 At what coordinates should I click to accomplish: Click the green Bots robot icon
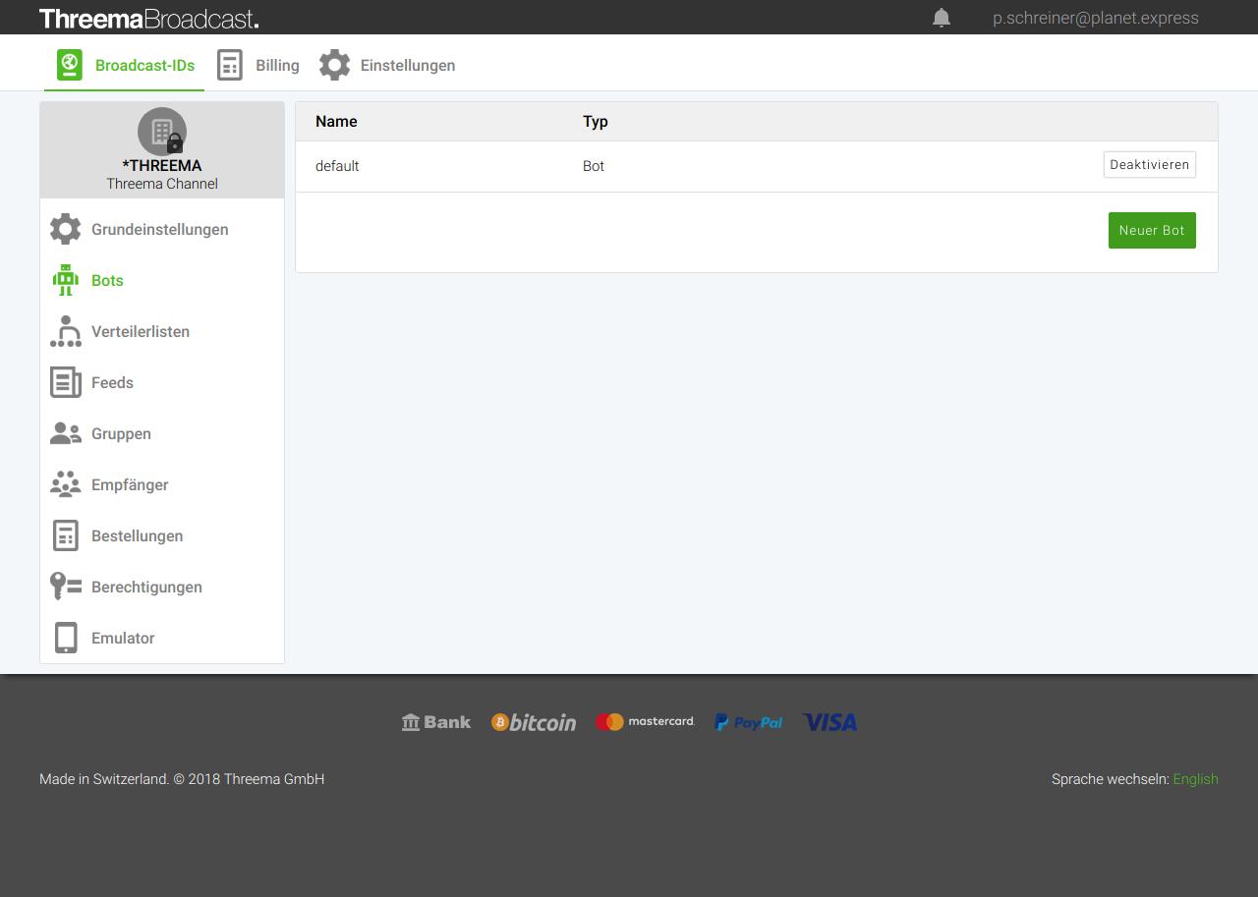[x=66, y=280]
